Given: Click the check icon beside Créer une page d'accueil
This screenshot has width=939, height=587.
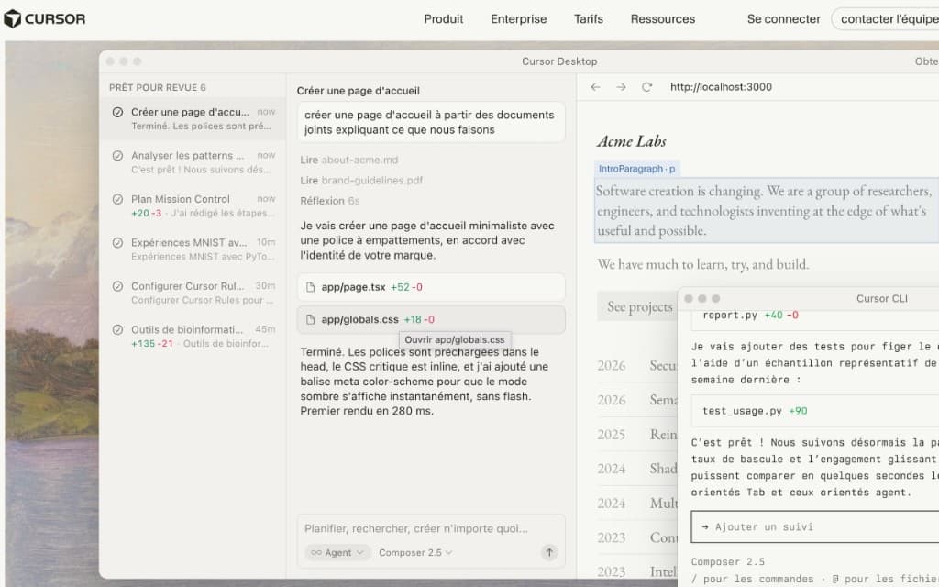Looking at the screenshot, I should (x=118, y=112).
